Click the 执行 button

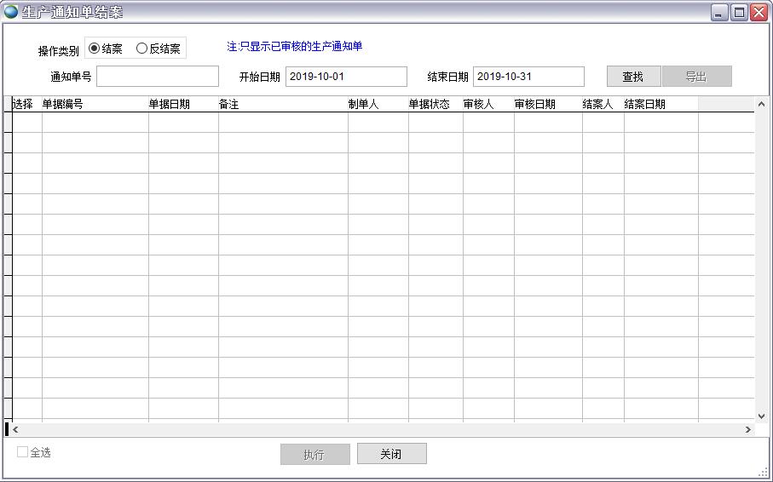[314, 455]
